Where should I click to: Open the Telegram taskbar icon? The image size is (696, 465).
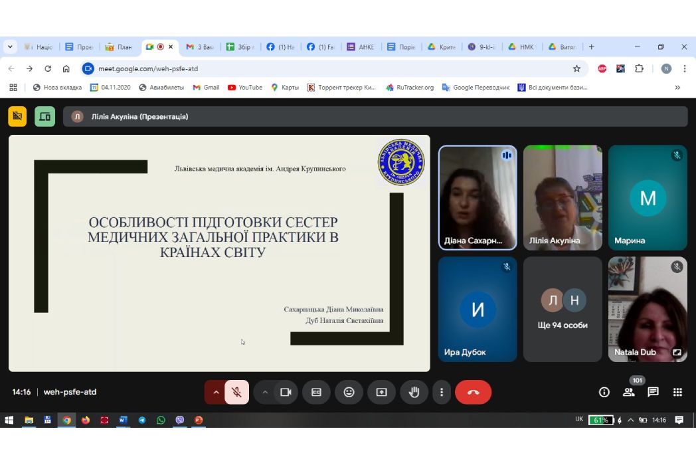(142, 420)
